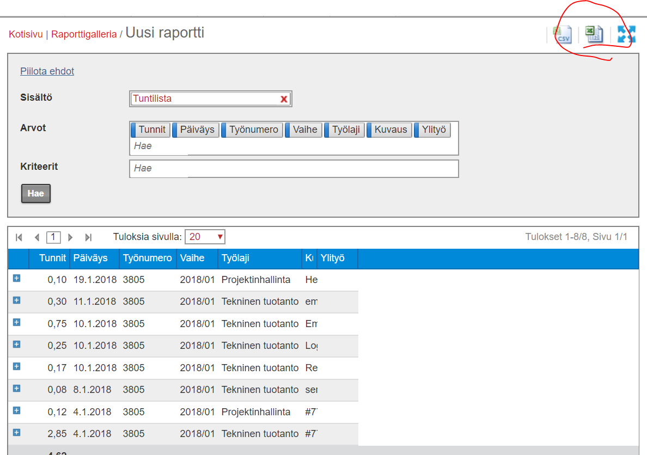Image resolution: width=647 pixels, height=455 pixels.
Task: Expand row with 0,25 hours
Action: click(16, 345)
